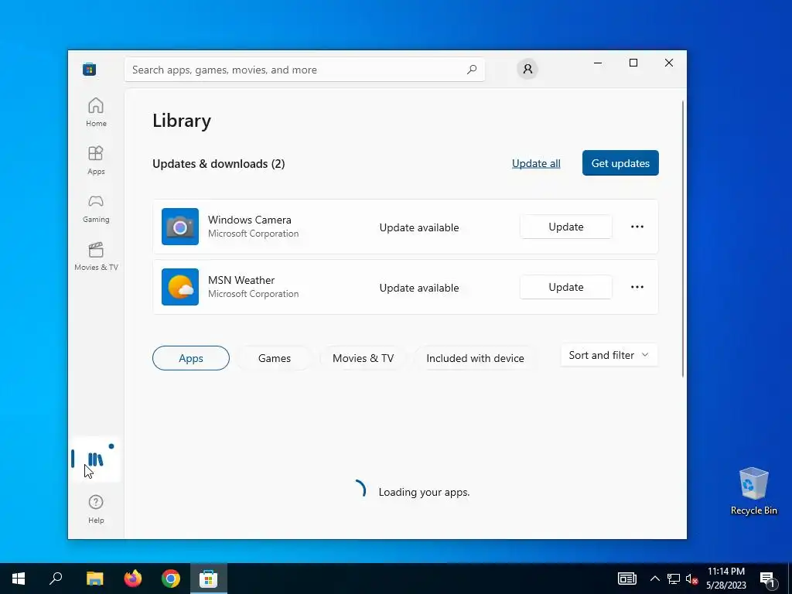Open the news and interests taskbar icon
This screenshot has height=594, width=792.
click(x=626, y=579)
